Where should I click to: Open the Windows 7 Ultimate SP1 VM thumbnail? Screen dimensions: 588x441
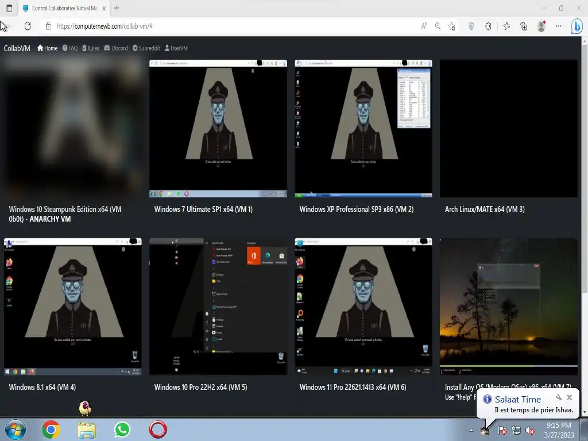pos(218,128)
